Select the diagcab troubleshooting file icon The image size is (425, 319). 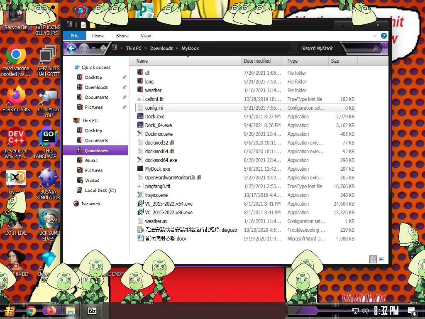pyautogui.click(x=140, y=229)
